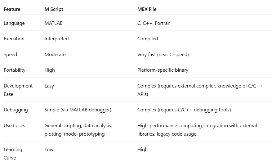The height and width of the screenshot is (166, 272).
Task: Click the "Platform-specific binary" cell
Action: 163,70
